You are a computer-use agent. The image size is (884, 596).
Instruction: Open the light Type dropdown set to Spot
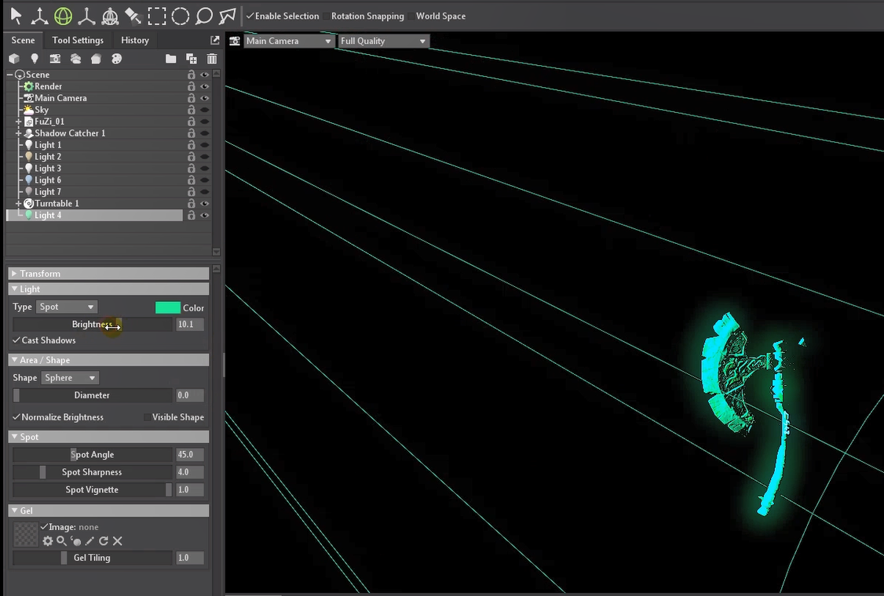67,307
